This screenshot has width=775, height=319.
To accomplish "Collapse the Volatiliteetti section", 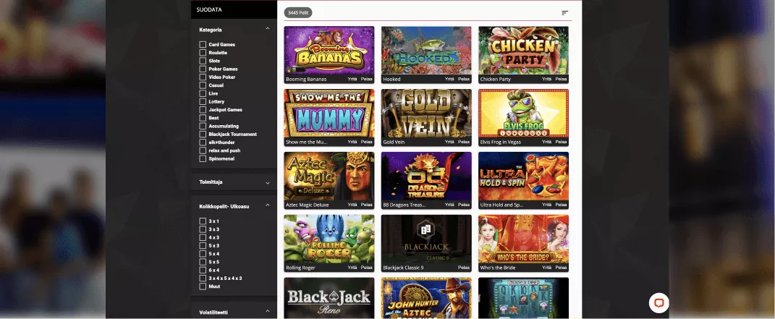I will pyautogui.click(x=268, y=311).
